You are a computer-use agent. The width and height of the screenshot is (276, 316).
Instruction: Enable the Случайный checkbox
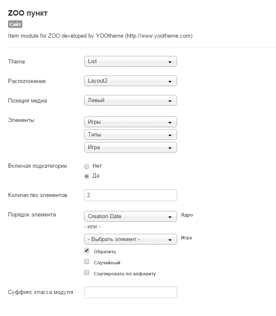click(87, 262)
